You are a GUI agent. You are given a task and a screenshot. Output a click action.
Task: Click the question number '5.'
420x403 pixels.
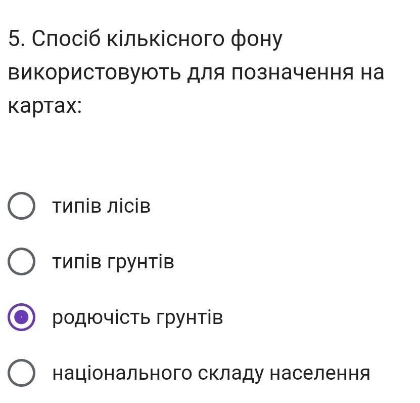(17, 39)
